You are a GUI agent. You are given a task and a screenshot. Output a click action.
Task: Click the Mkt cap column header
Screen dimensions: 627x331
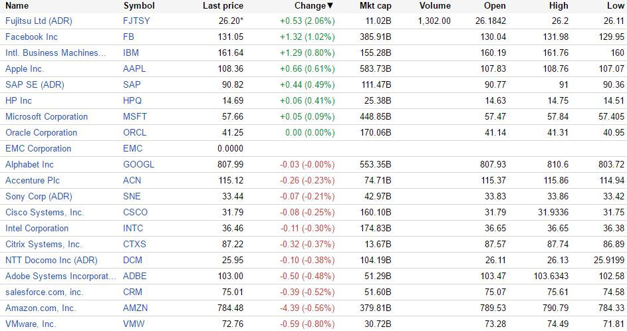click(375, 5)
